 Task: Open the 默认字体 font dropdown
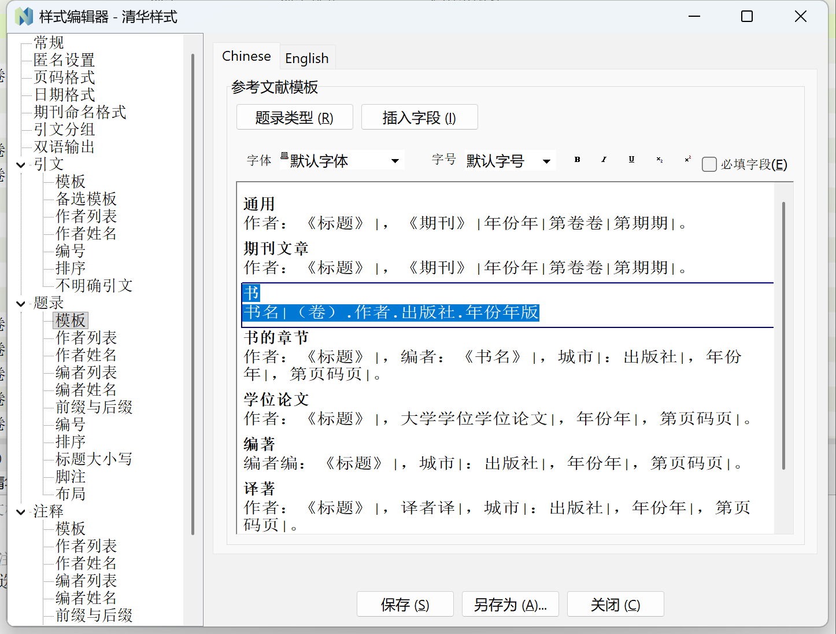(x=395, y=160)
